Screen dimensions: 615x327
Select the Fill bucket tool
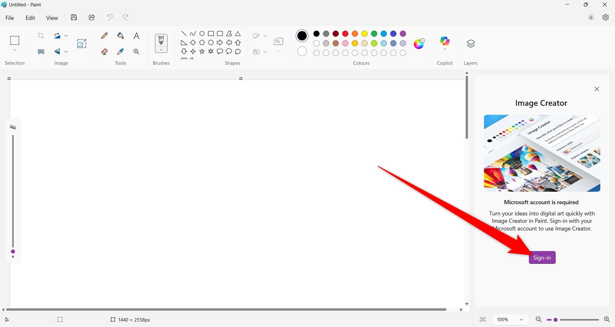[x=120, y=36]
